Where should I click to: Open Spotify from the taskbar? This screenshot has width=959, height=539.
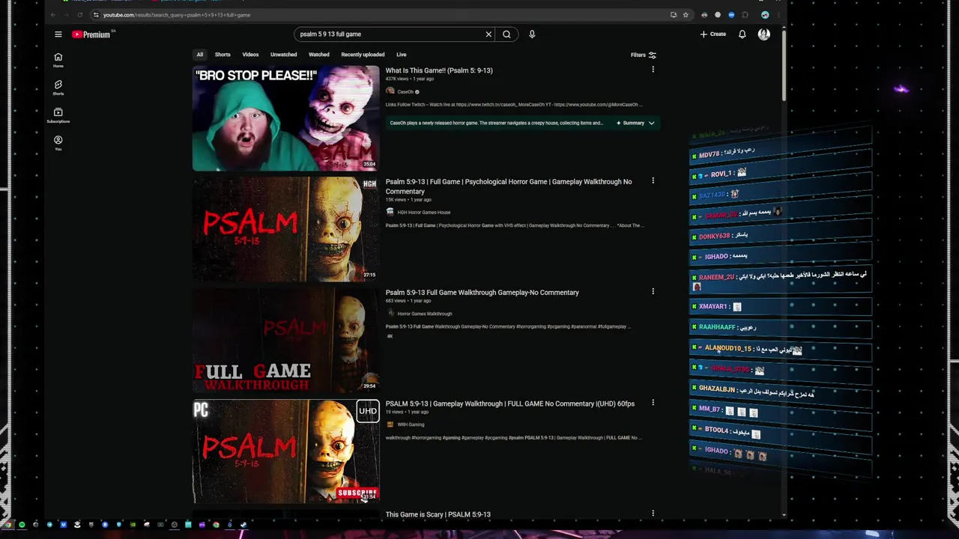[x=22, y=525]
